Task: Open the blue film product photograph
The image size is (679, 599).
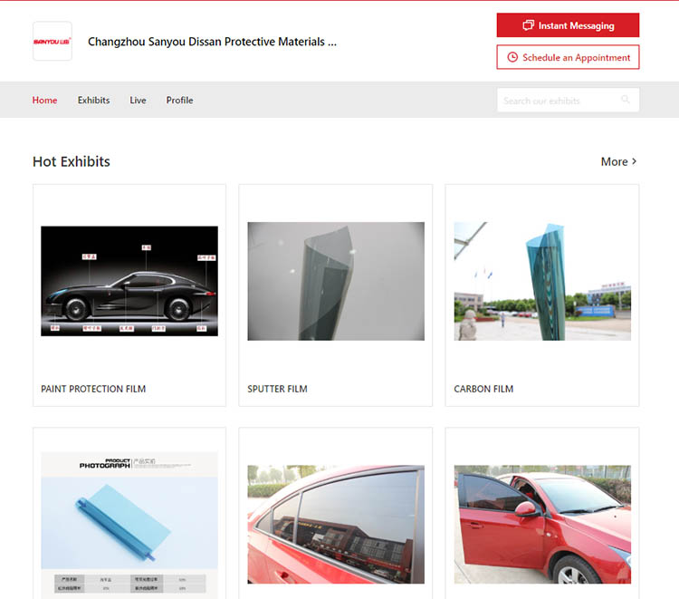Action: [x=129, y=524]
